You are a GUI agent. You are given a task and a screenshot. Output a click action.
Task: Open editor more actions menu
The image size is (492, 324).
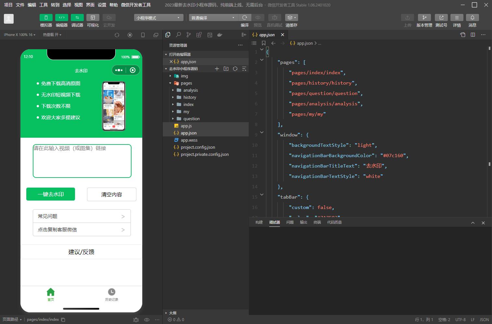483,35
